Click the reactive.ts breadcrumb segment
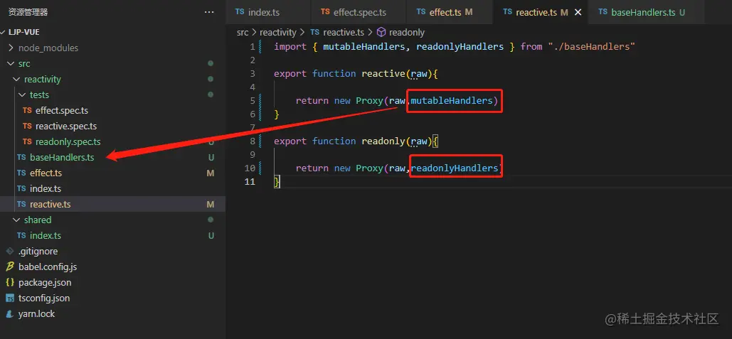The width and height of the screenshot is (732, 339). [x=343, y=32]
